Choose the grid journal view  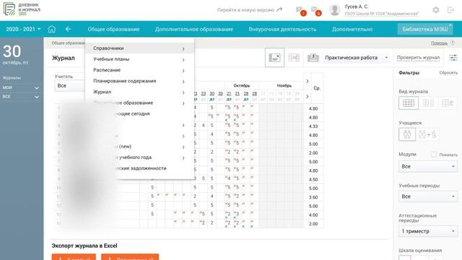[x=409, y=103]
